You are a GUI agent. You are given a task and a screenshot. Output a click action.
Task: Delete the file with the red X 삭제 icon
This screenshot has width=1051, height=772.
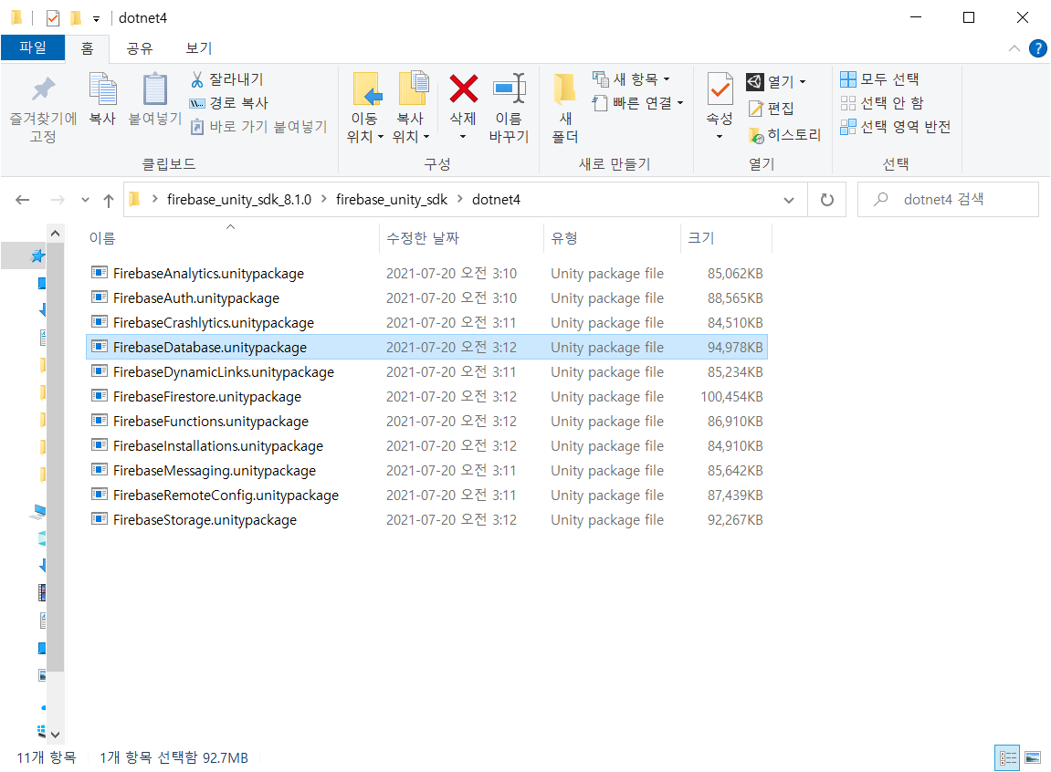pos(463,89)
